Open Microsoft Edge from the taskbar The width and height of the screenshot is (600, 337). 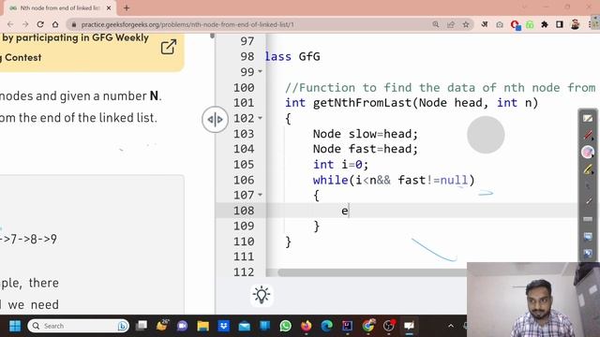[327, 326]
